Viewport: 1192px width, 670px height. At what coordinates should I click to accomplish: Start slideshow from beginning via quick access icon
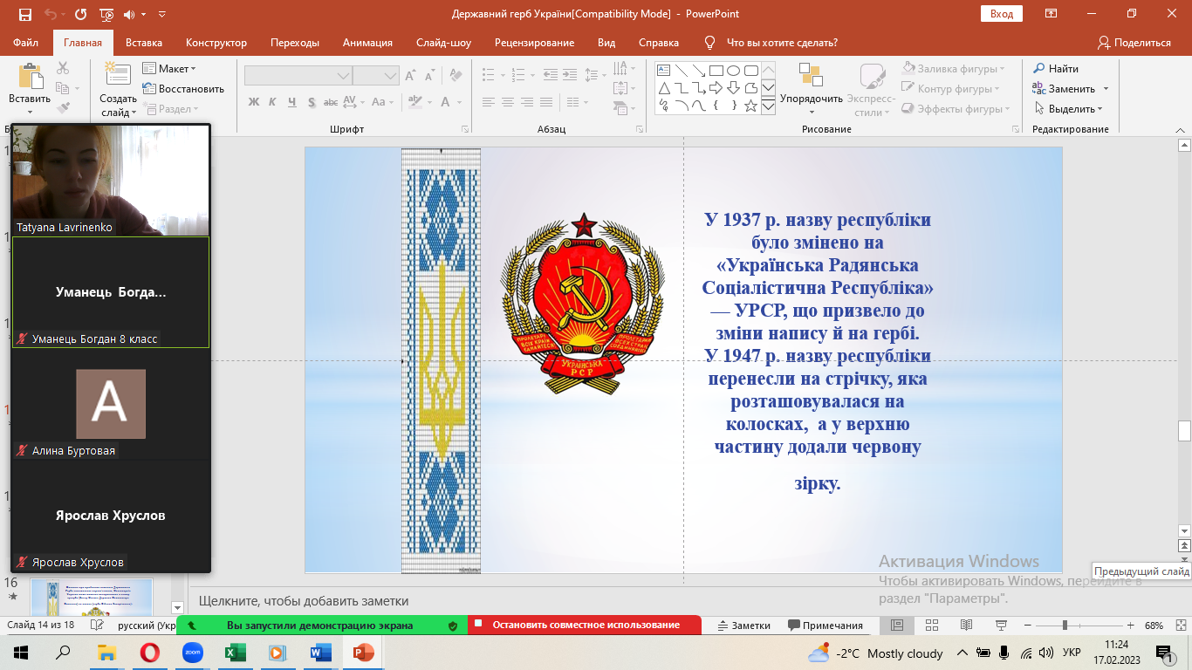pyautogui.click(x=106, y=14)
